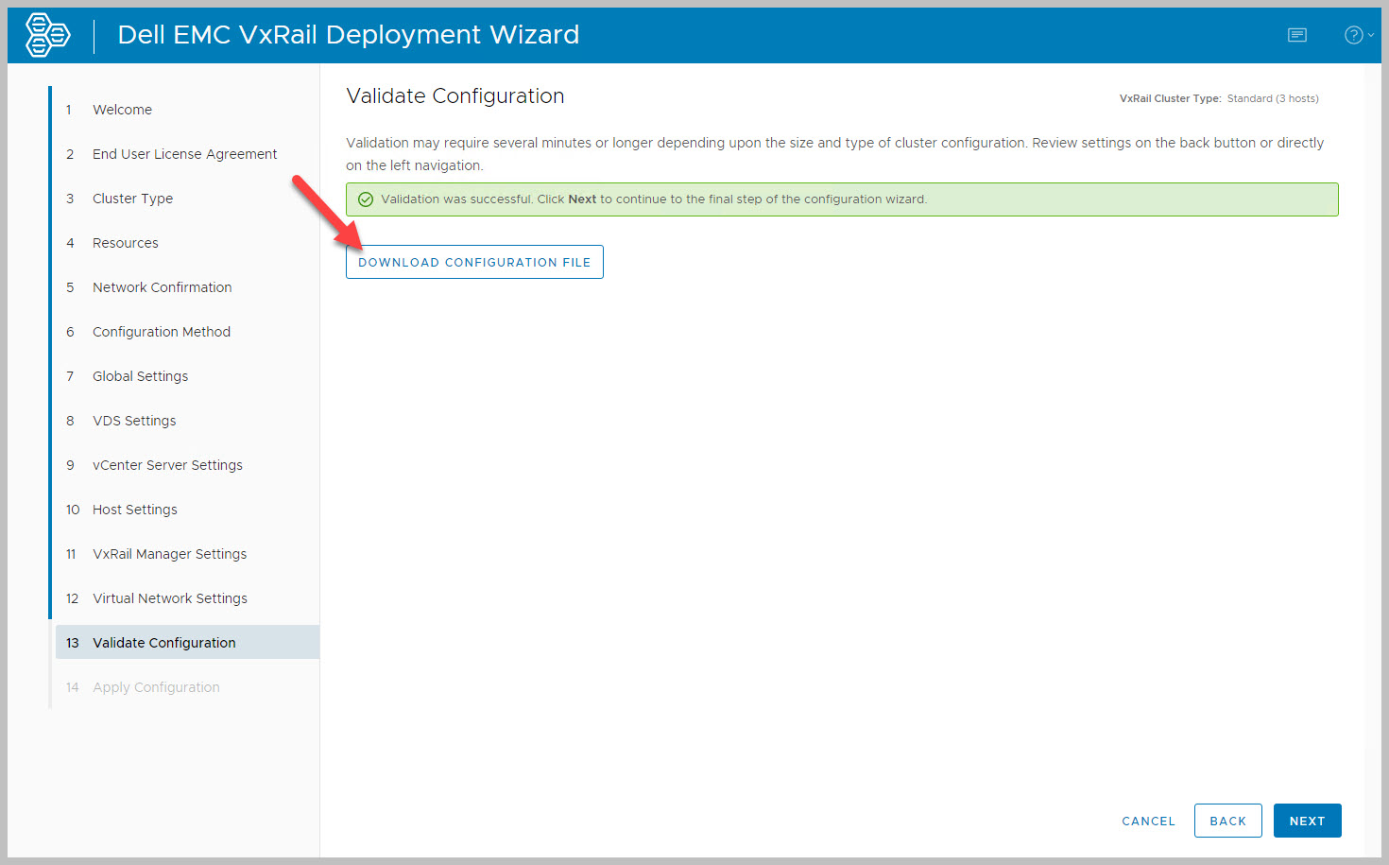Select the Resources step

pyautogui.click(x=125, y=243)
